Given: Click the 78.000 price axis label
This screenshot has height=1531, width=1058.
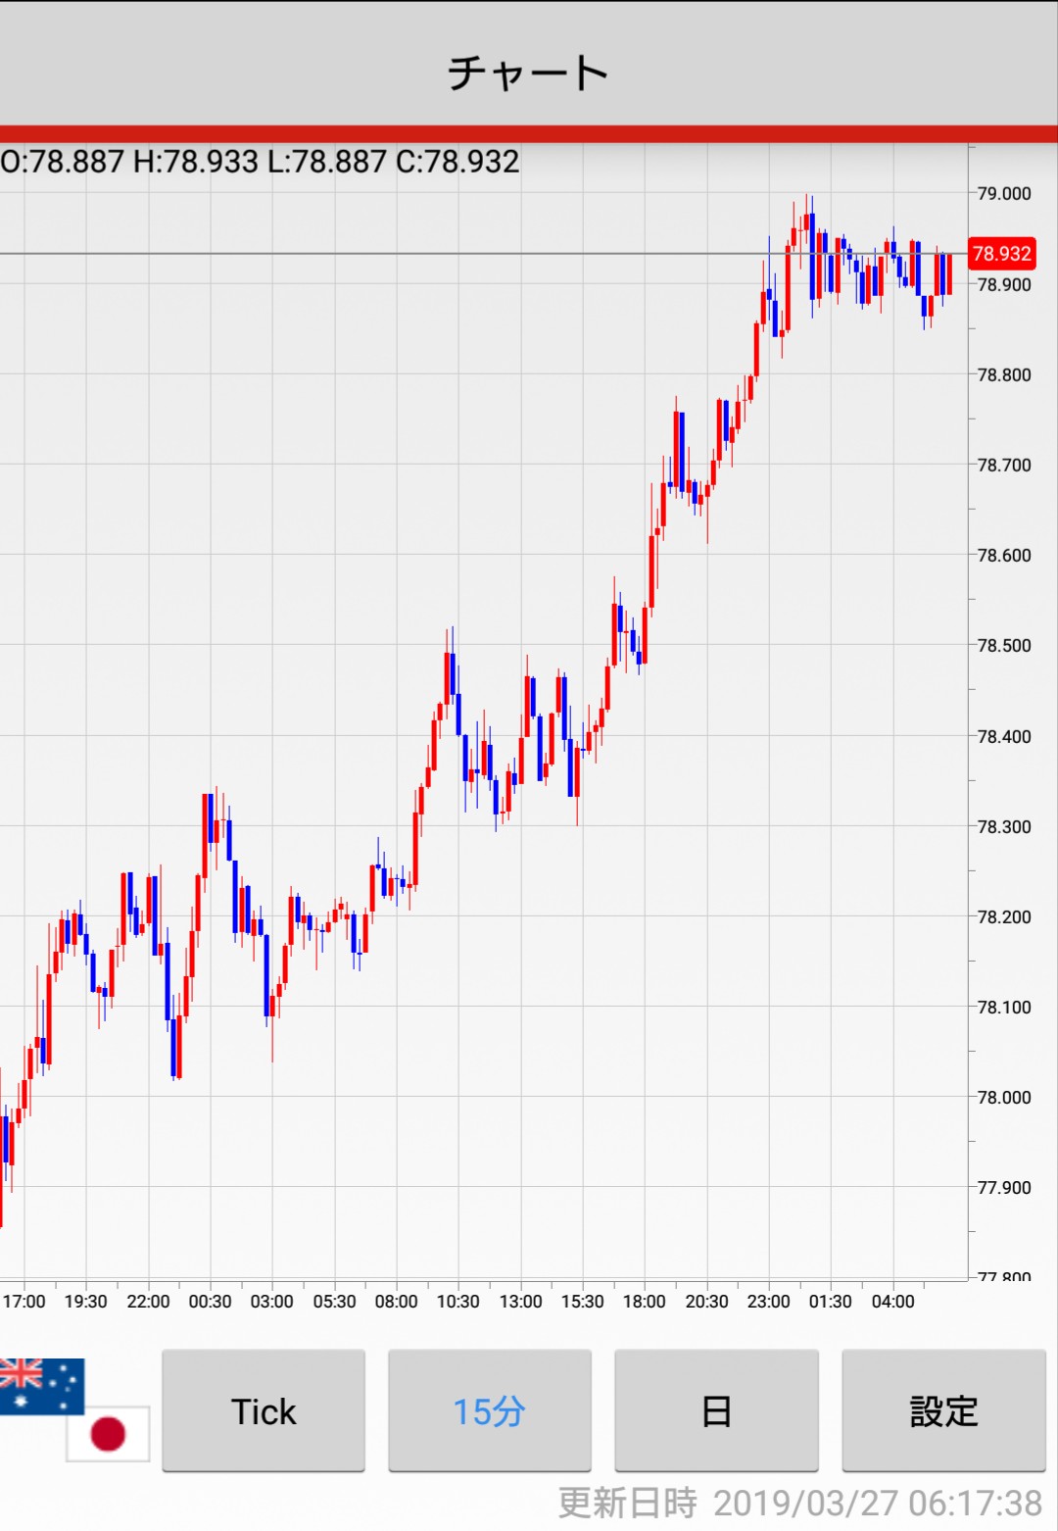Looking at the screenshot, I should (1004, 1098).
